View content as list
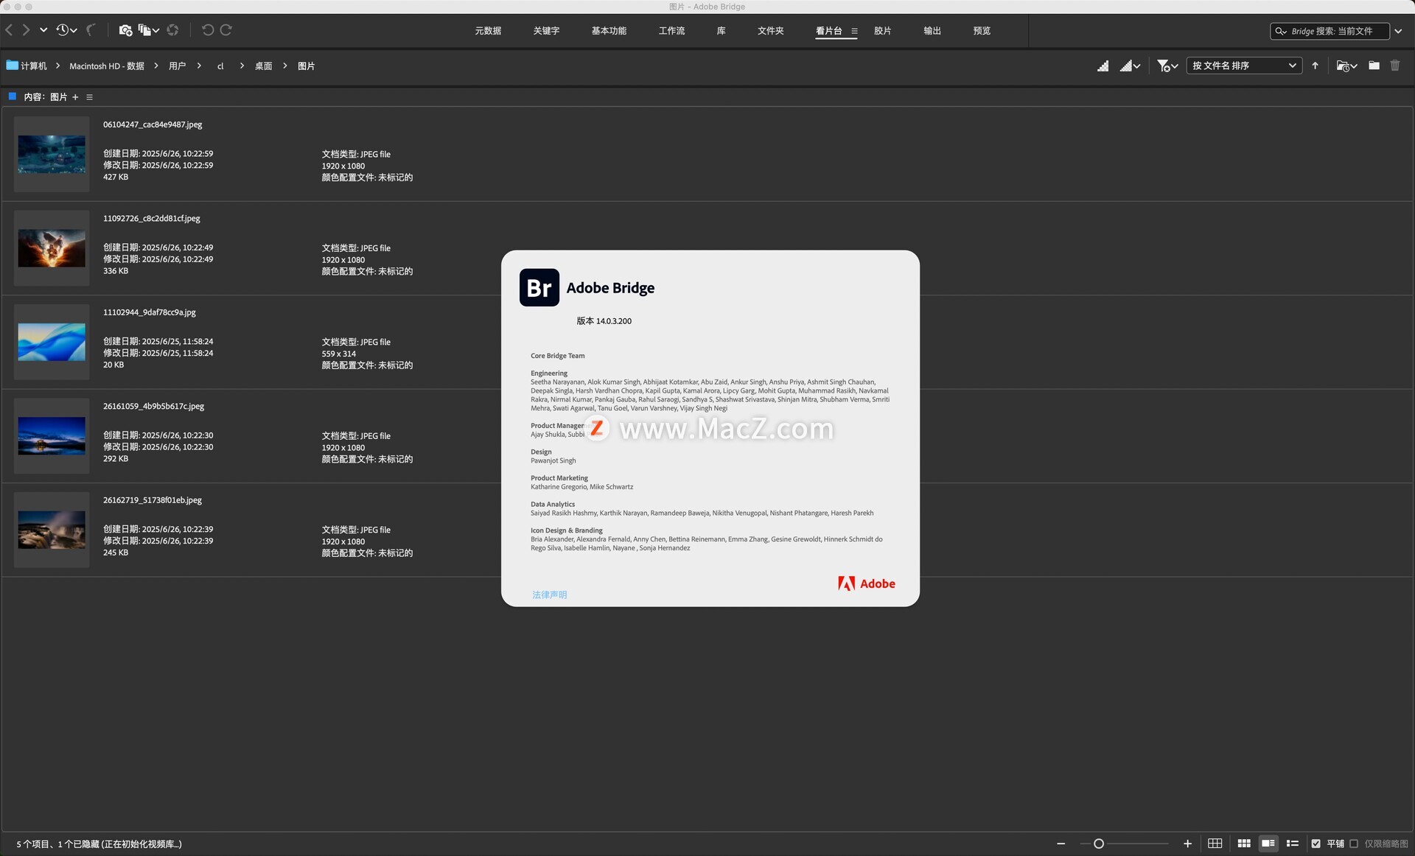 [1293, 843]
